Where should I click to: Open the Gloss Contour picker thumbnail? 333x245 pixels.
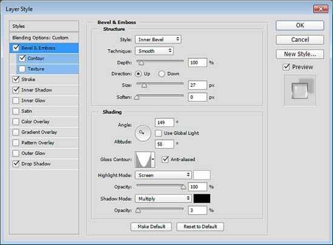click(x=143, y=159)
